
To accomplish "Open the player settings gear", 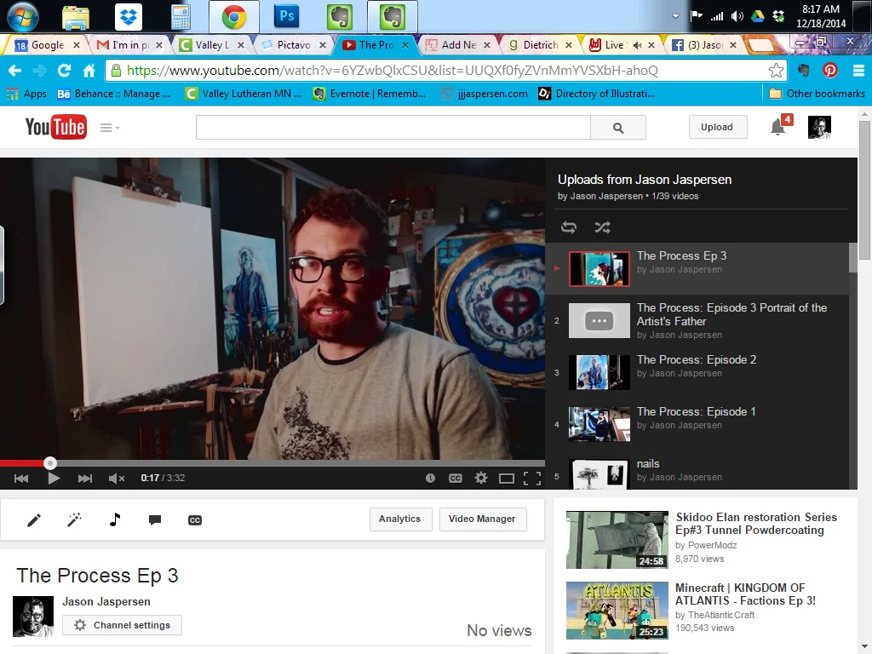I will [x=481, y=478].
